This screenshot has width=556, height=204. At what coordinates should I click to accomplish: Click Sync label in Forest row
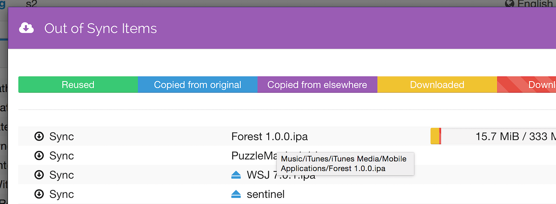pyautogui.click(x=62, y=137)
